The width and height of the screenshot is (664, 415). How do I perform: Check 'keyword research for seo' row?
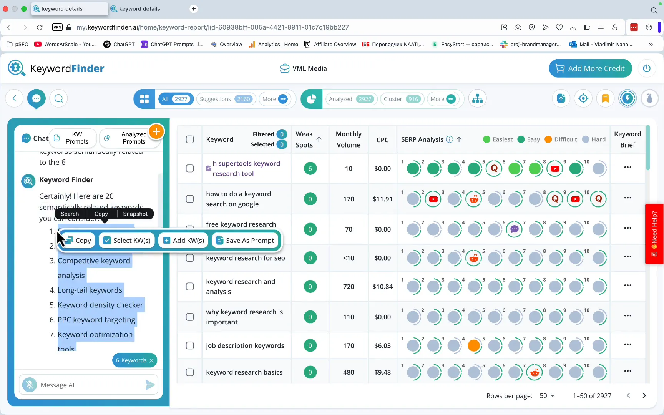point(190,258)
